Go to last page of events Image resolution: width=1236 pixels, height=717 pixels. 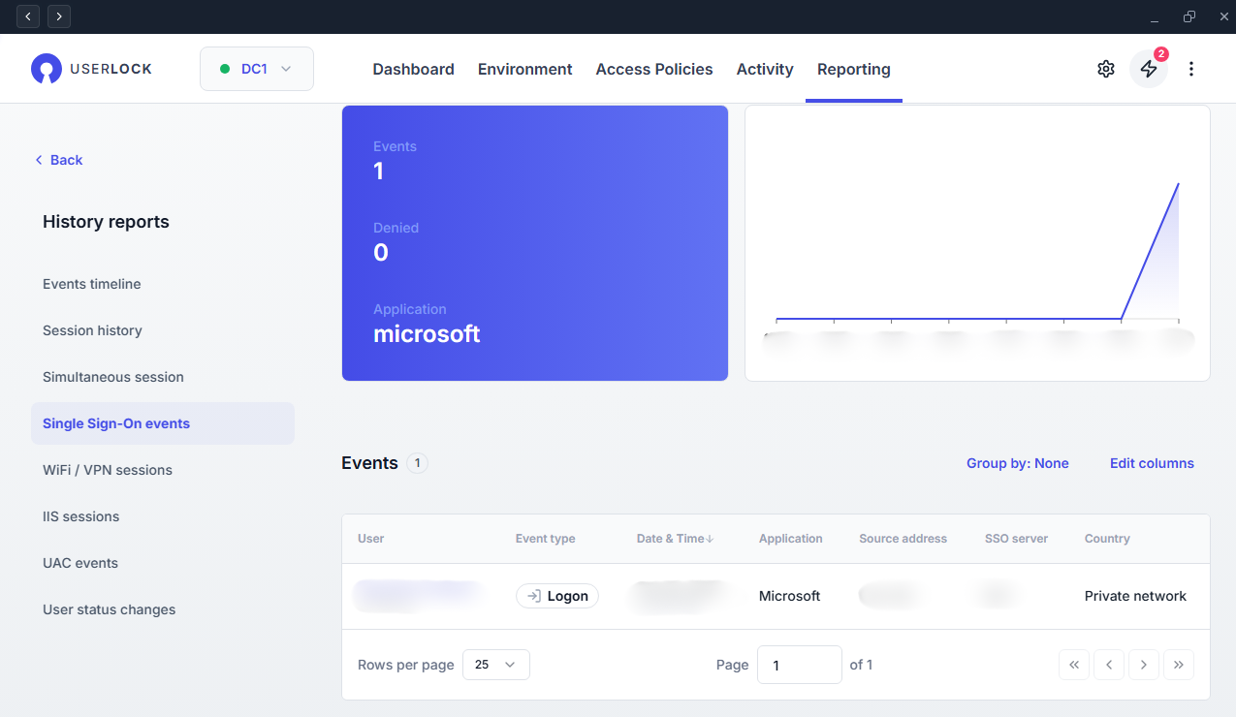point(1179,665)
